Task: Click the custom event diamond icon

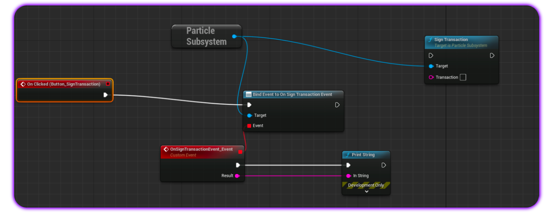Action: [x=166, y=149]
